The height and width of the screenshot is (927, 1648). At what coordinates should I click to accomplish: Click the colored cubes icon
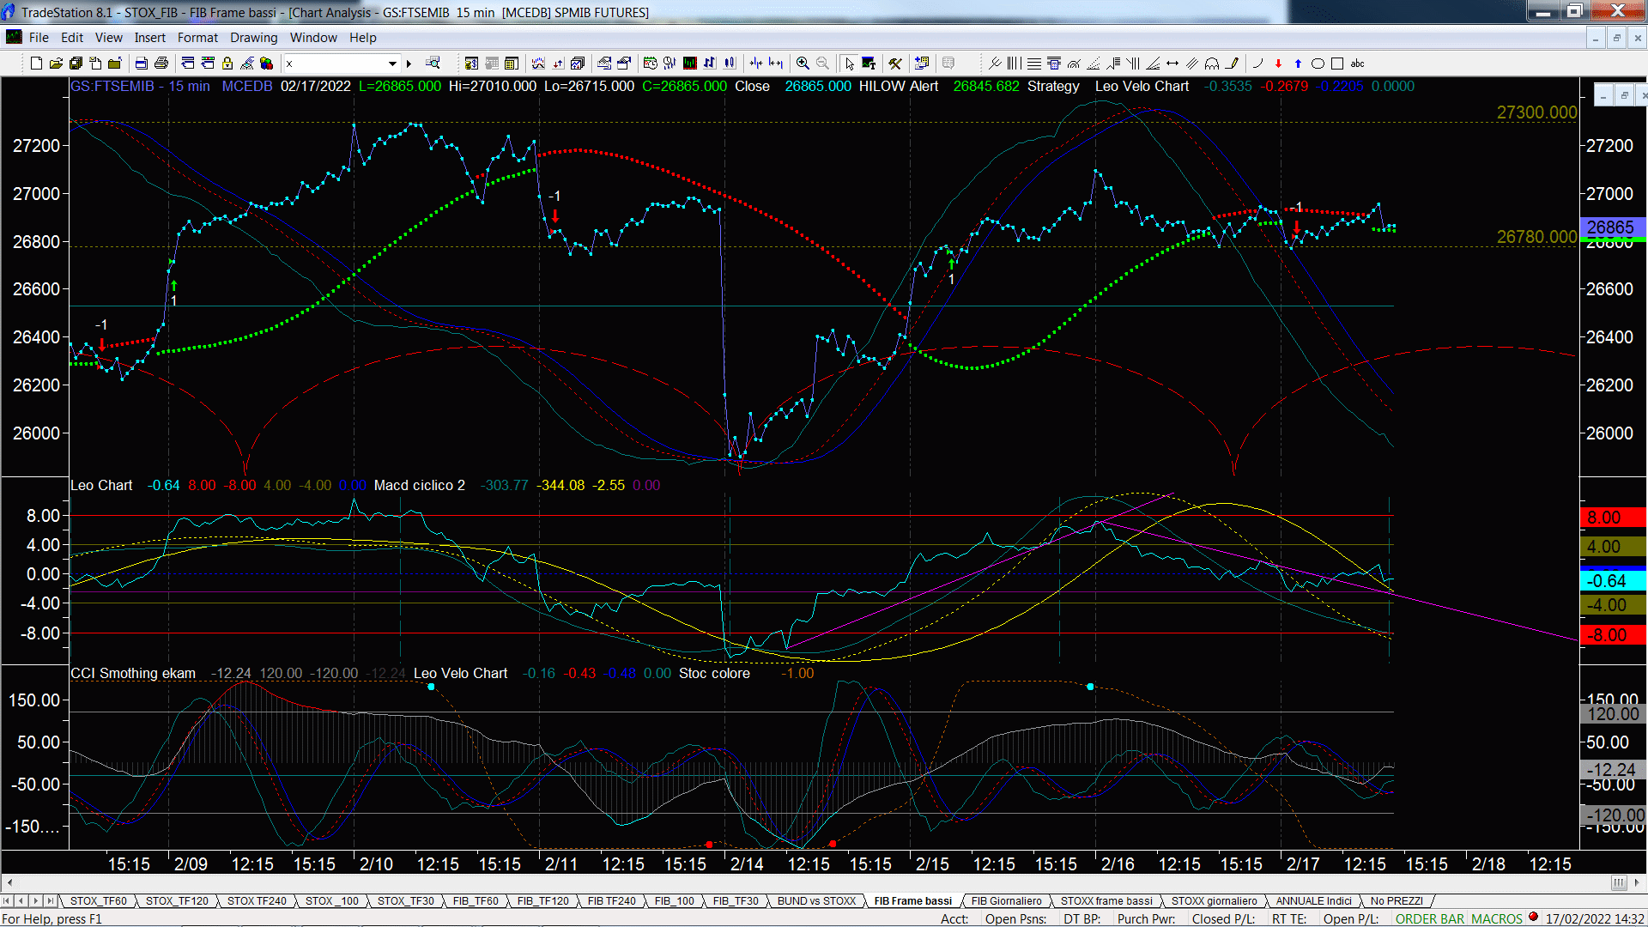[x=266, y=64]
